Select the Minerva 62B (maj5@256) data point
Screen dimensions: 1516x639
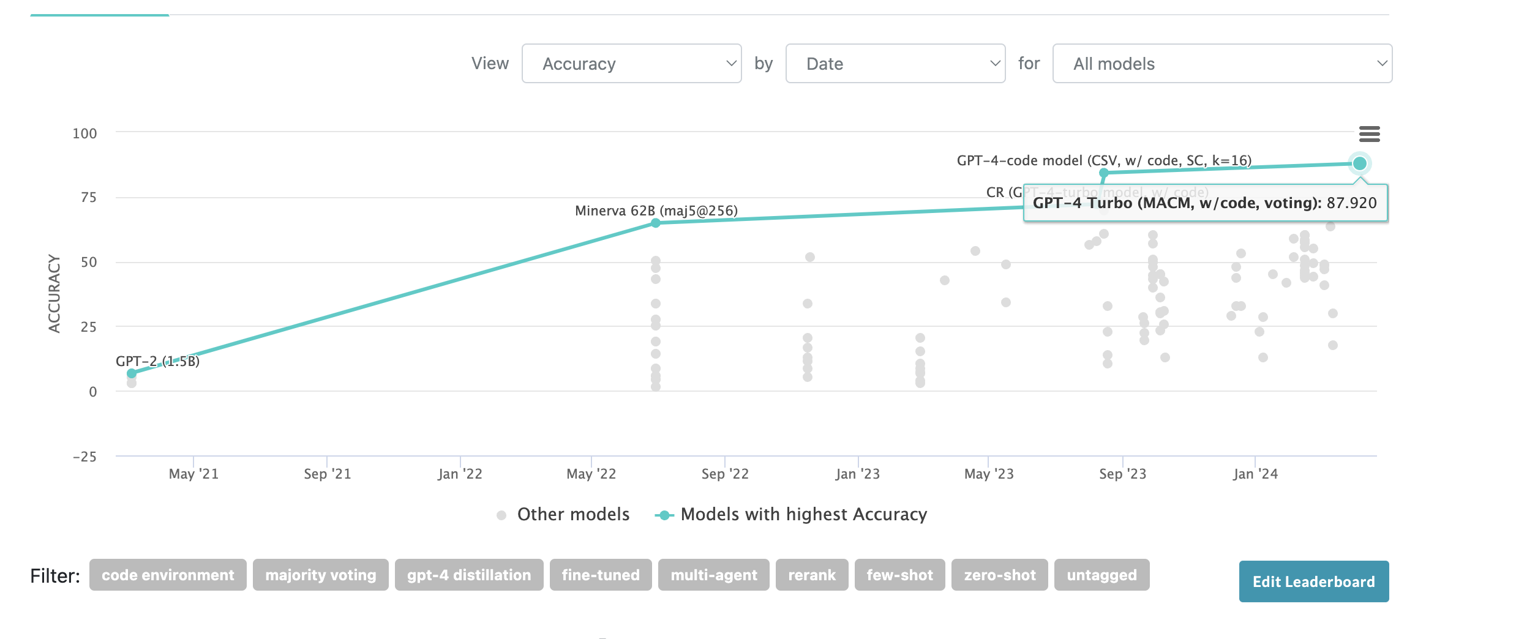click(x=656, y=223)
